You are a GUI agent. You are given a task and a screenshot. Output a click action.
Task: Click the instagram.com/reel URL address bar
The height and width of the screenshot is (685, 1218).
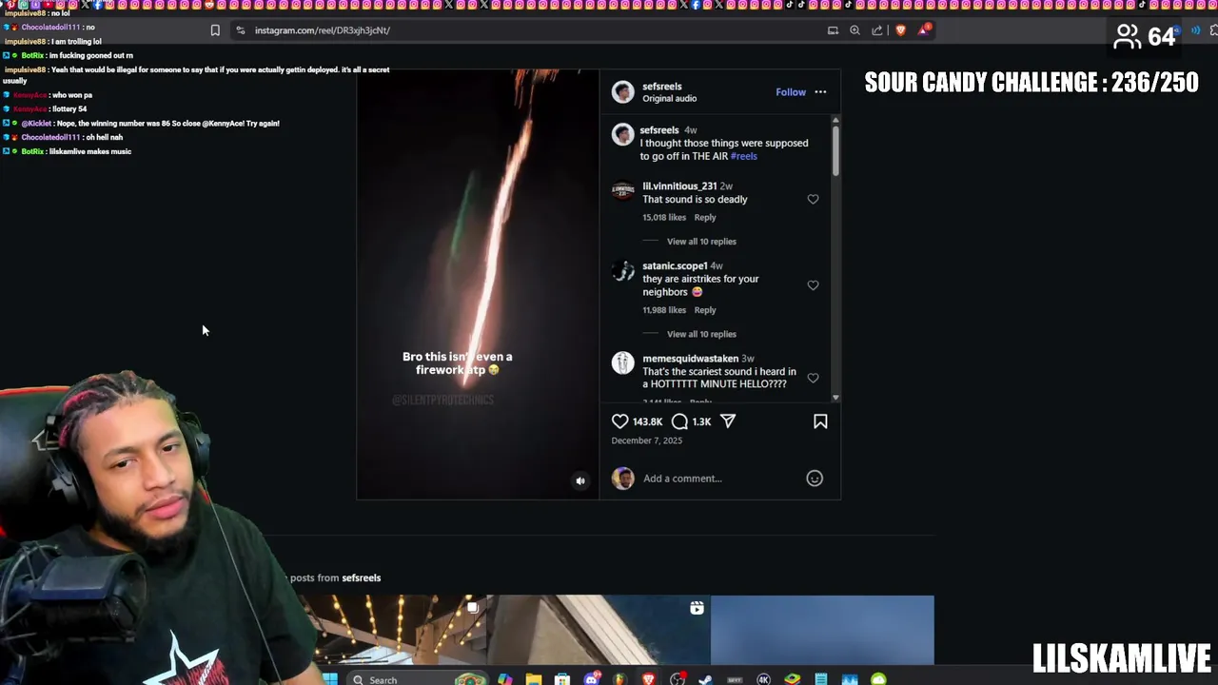click(x=323, y=30)
